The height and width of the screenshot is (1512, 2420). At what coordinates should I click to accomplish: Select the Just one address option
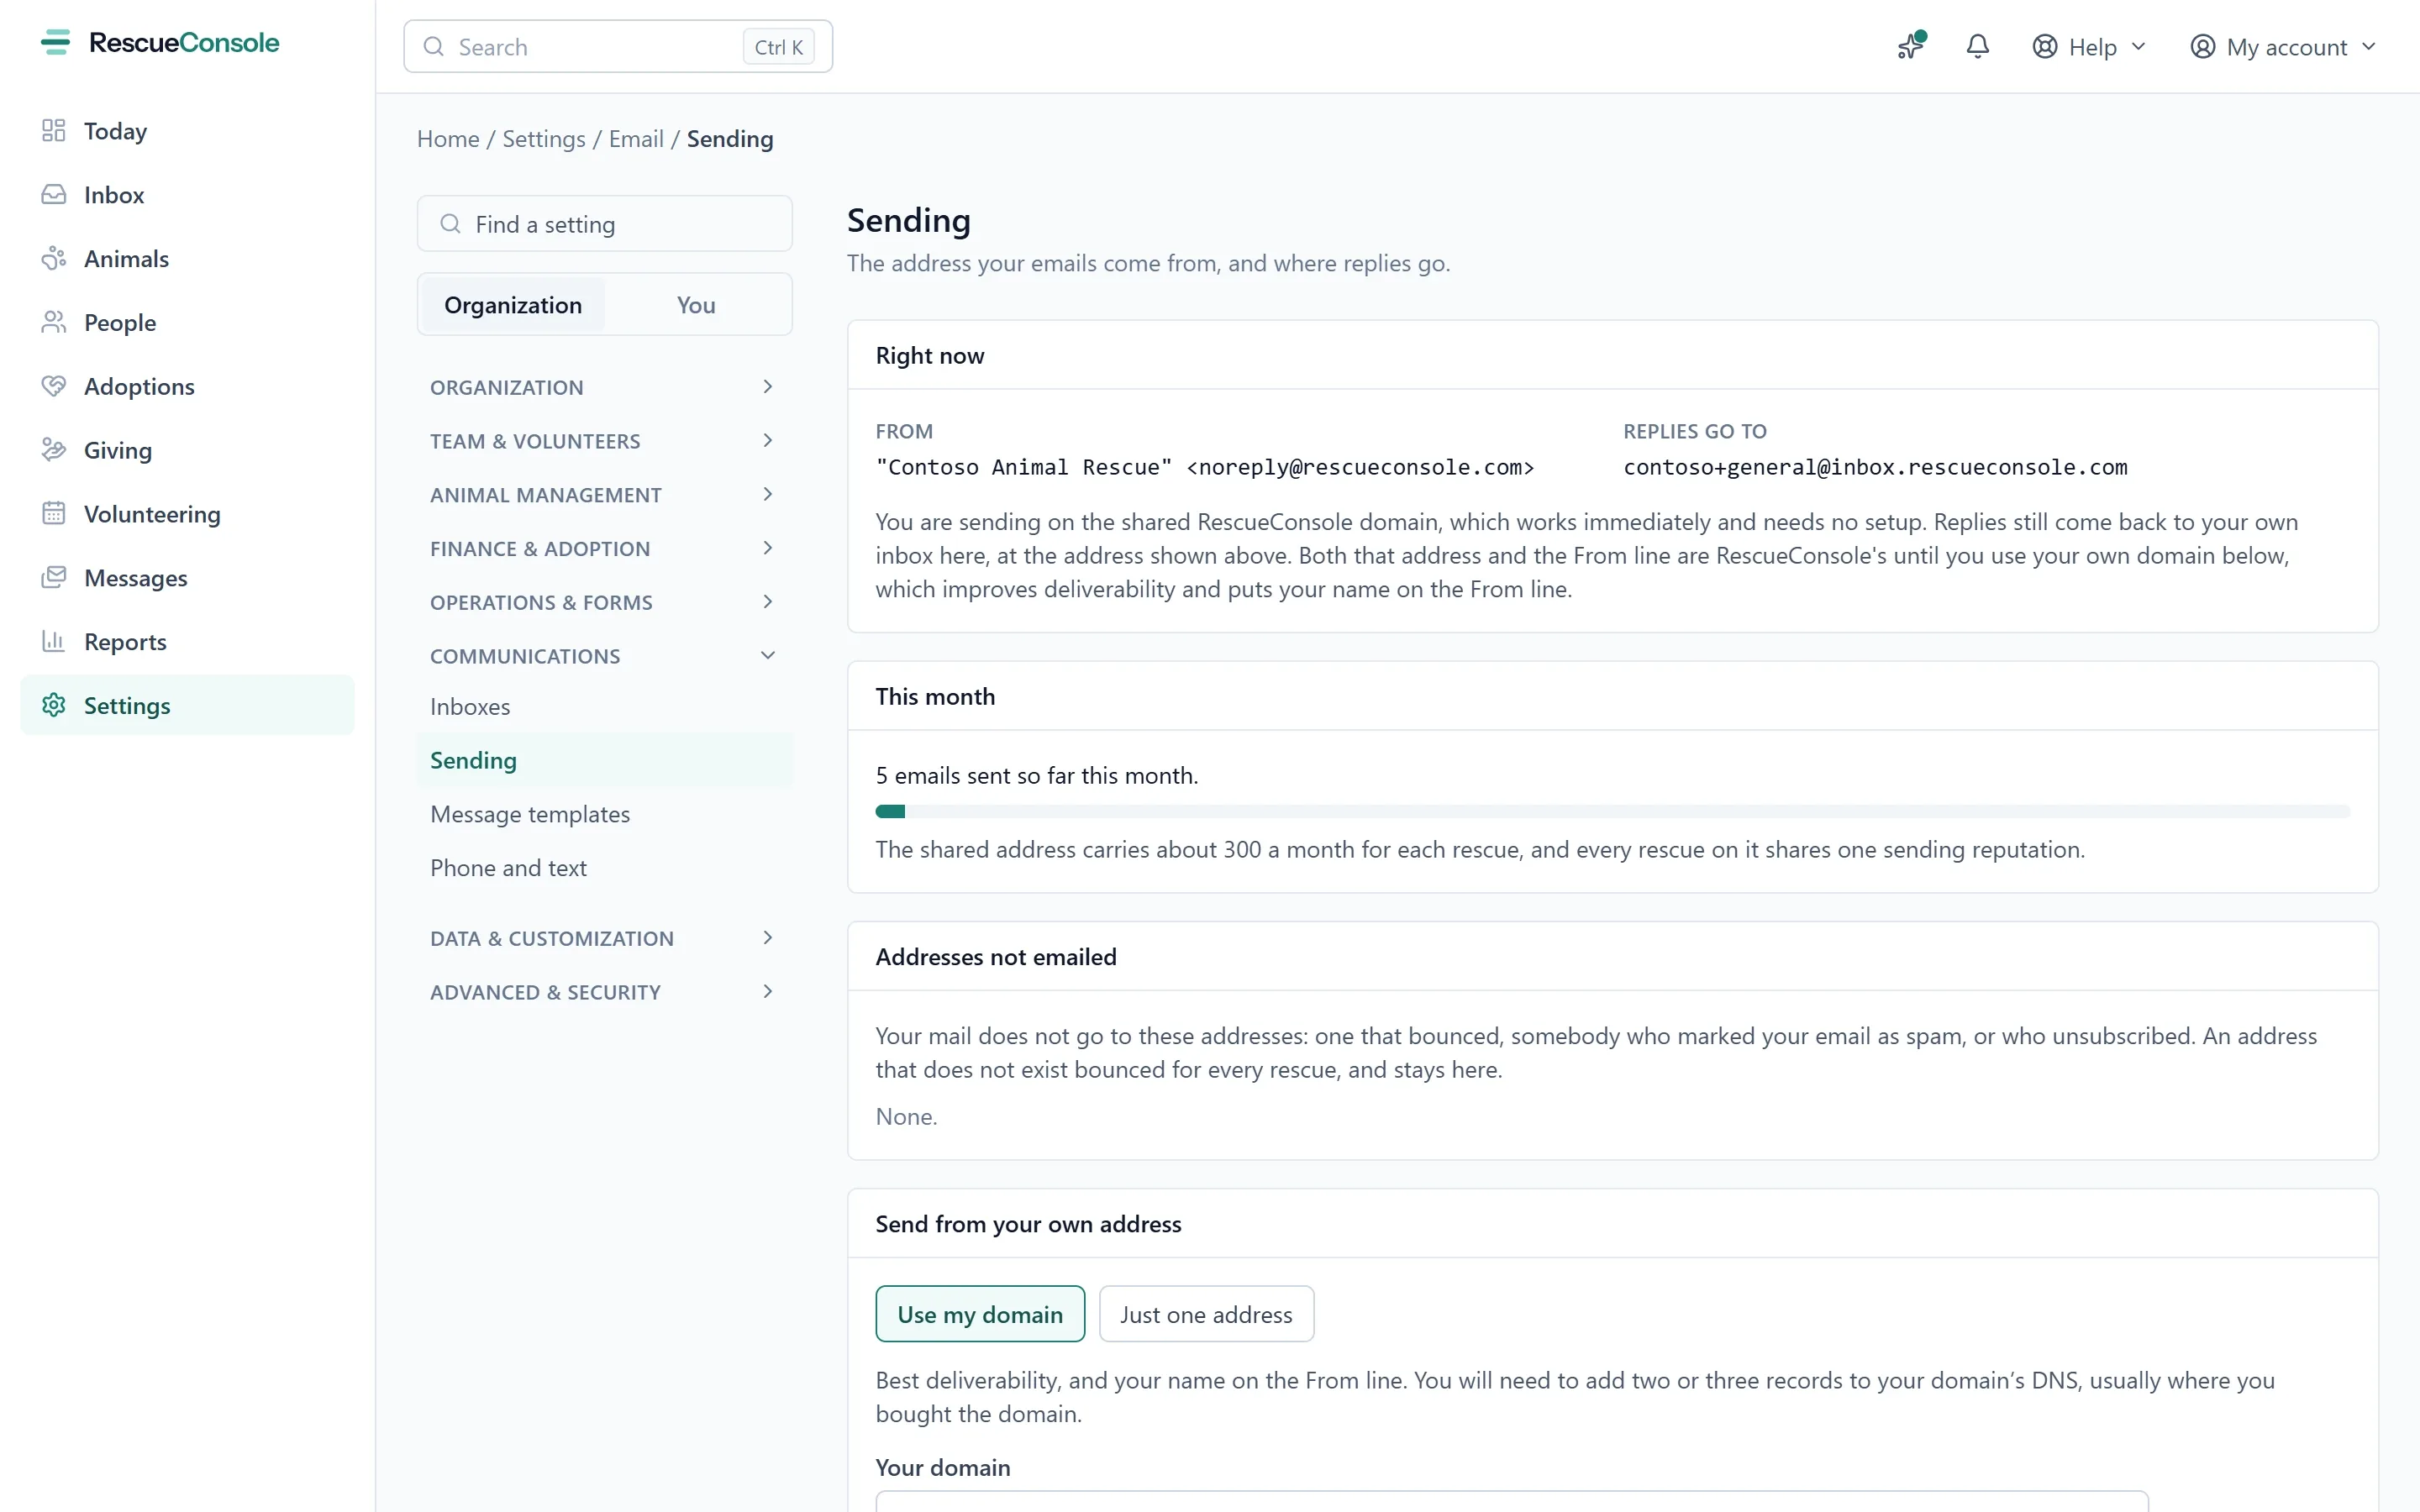1206,1314
